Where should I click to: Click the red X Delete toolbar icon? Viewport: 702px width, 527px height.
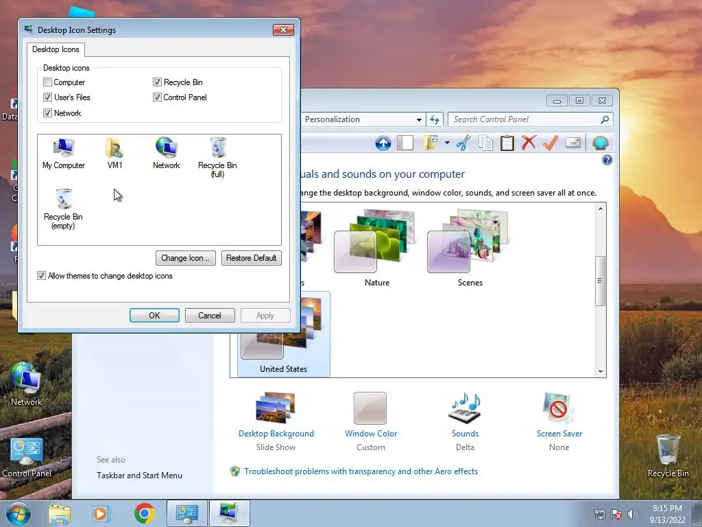tap(529, 143)
